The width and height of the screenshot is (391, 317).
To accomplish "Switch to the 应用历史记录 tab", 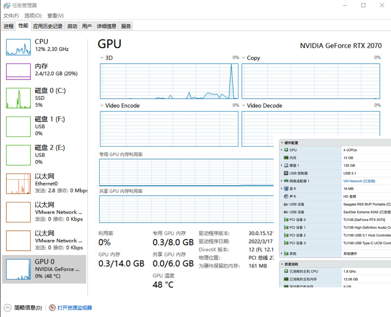I will (x=48, y=26).
